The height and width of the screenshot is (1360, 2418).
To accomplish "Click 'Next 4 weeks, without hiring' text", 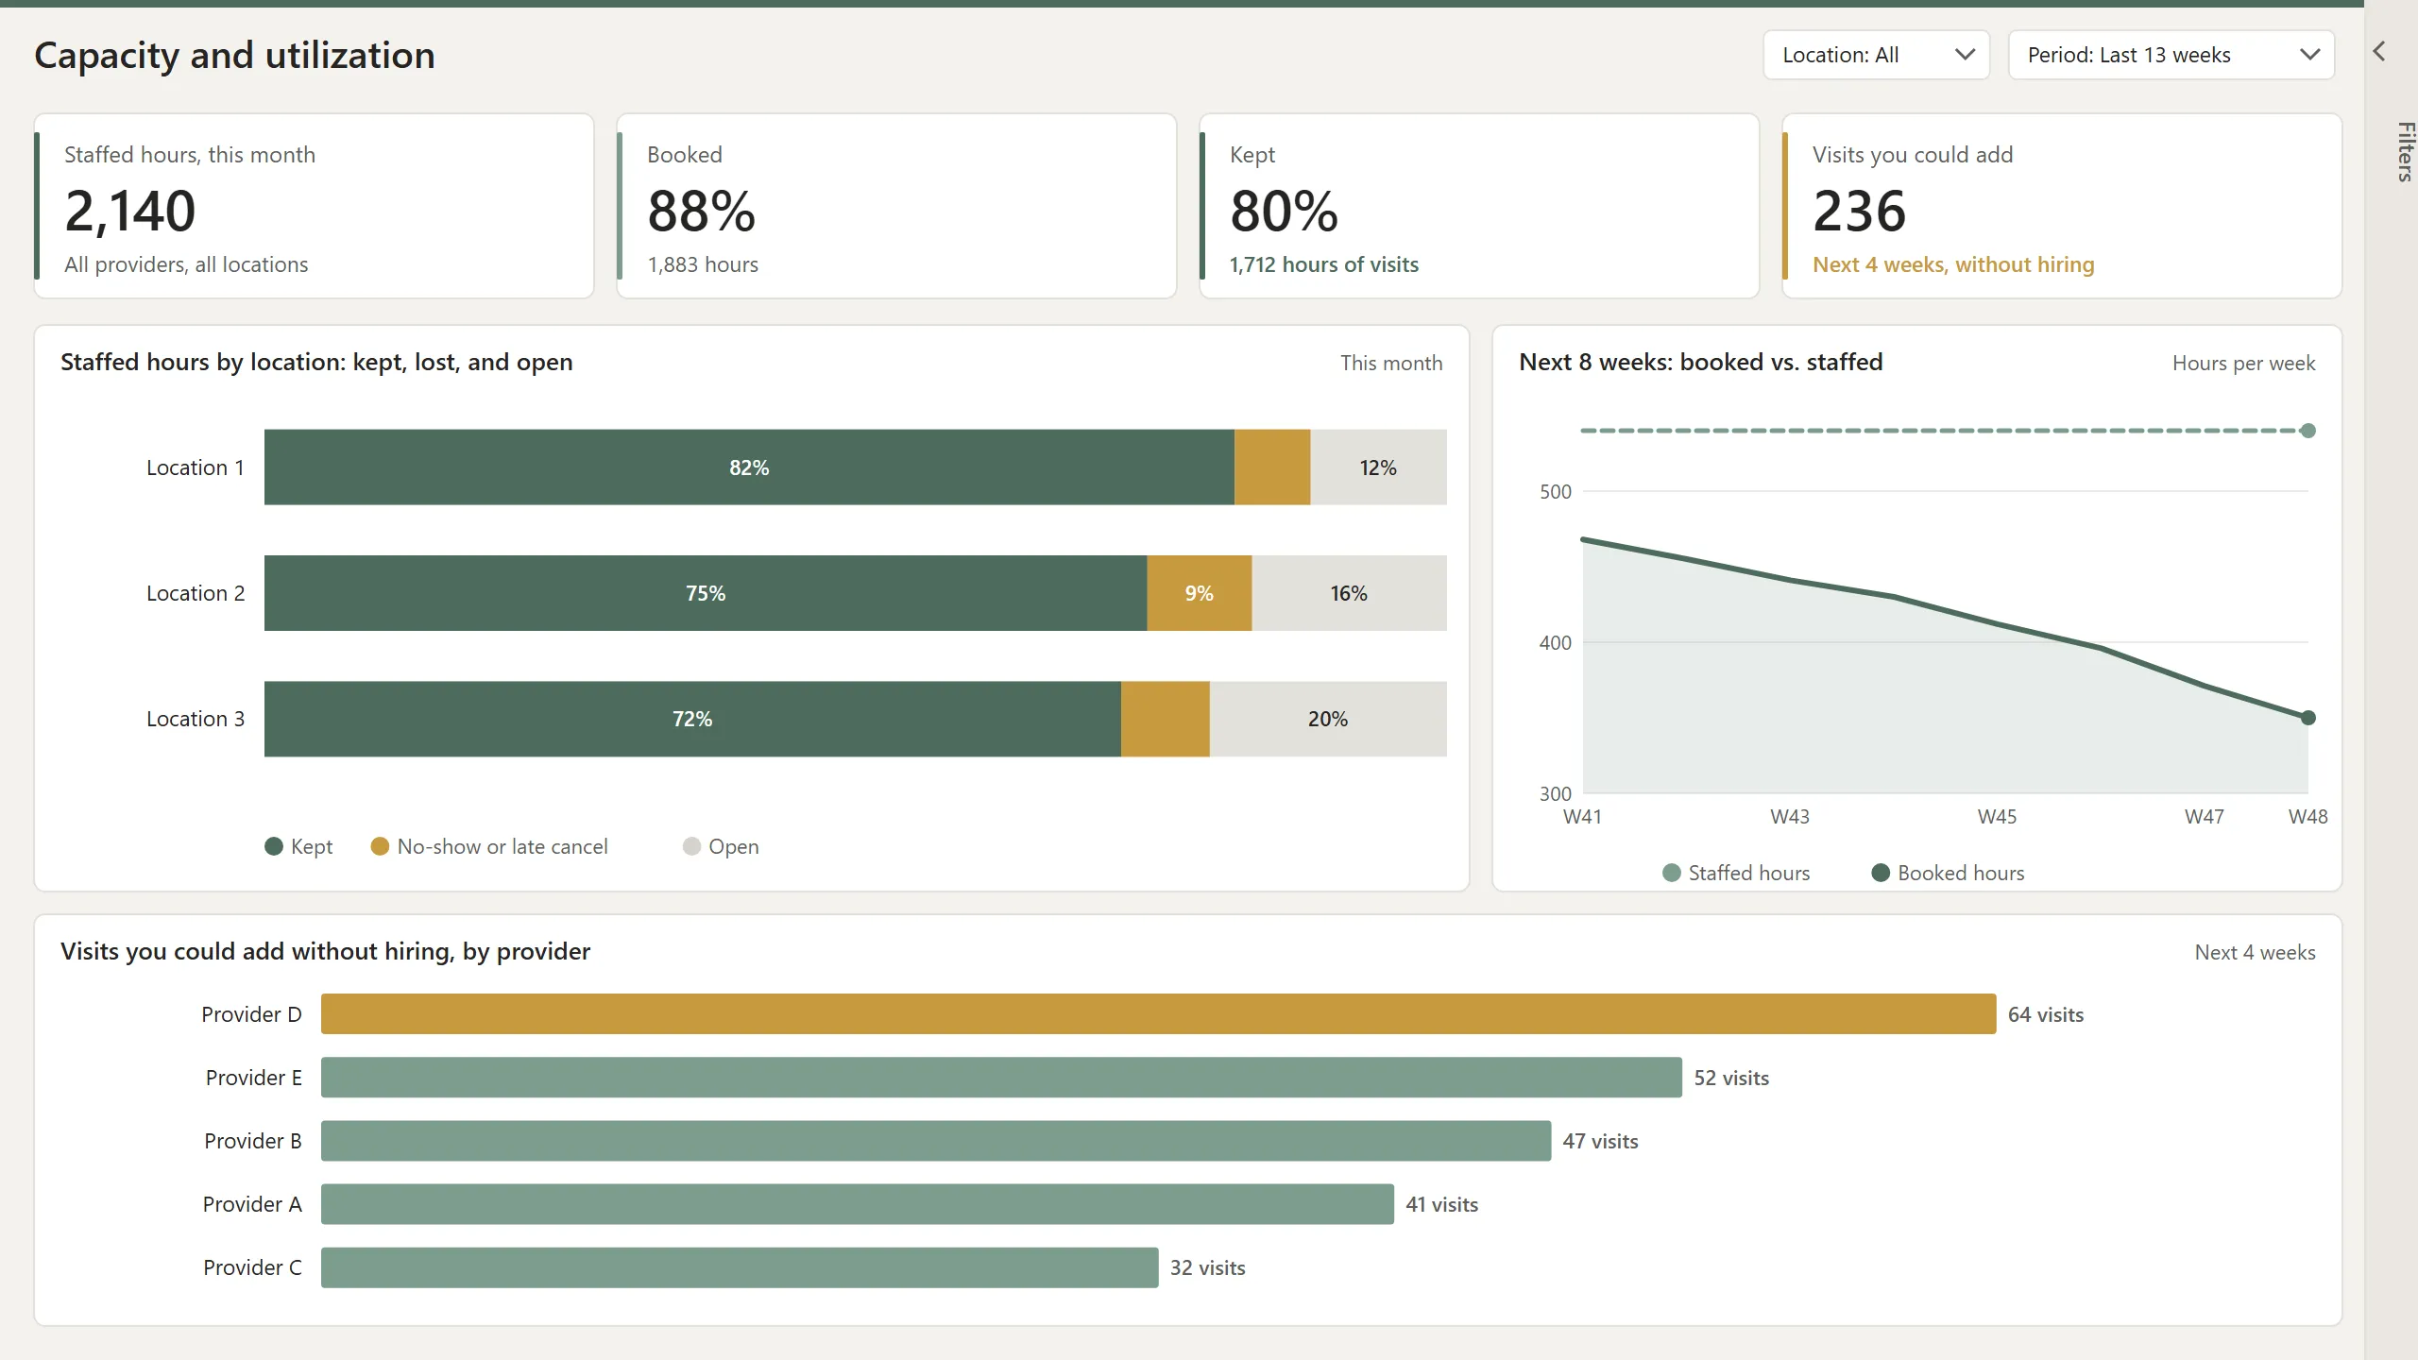I will (x=1953, y=264).
